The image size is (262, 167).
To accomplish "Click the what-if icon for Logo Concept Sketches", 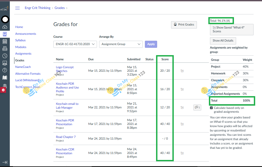I will click(x=182, y=71).
